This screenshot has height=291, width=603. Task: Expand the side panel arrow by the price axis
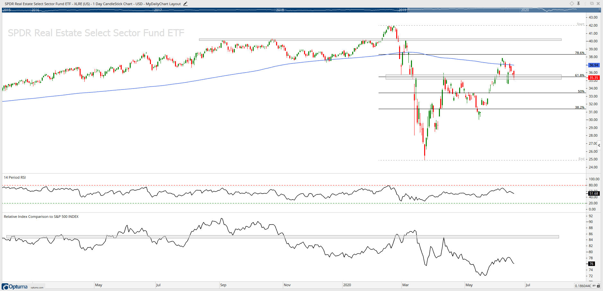599,145
